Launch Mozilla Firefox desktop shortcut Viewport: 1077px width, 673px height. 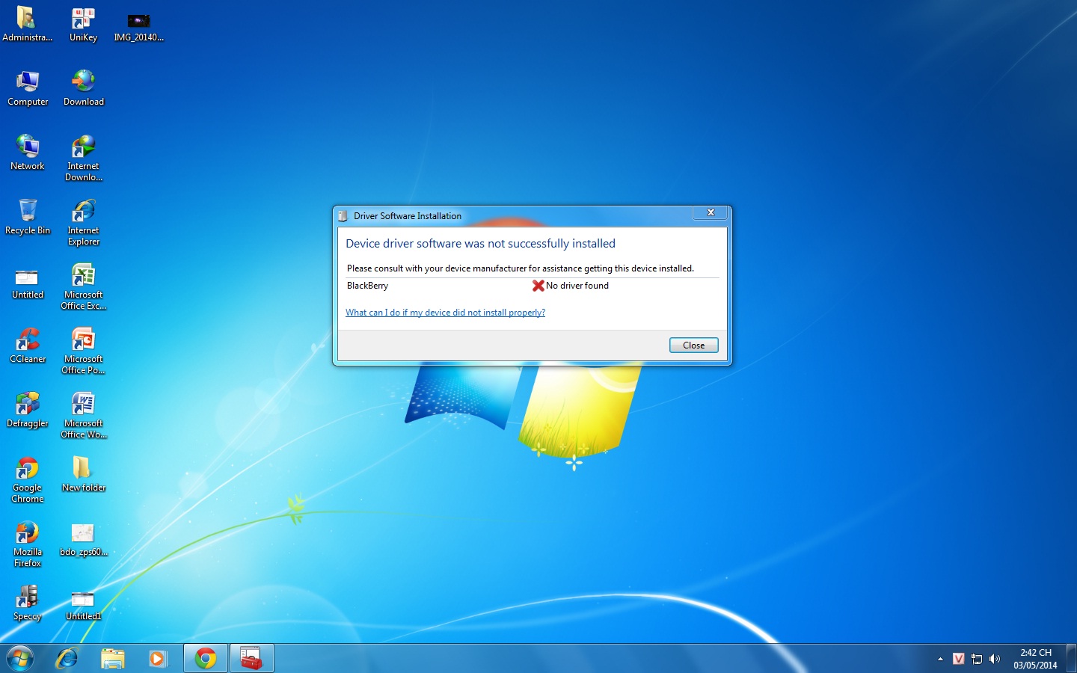(28, 544)
